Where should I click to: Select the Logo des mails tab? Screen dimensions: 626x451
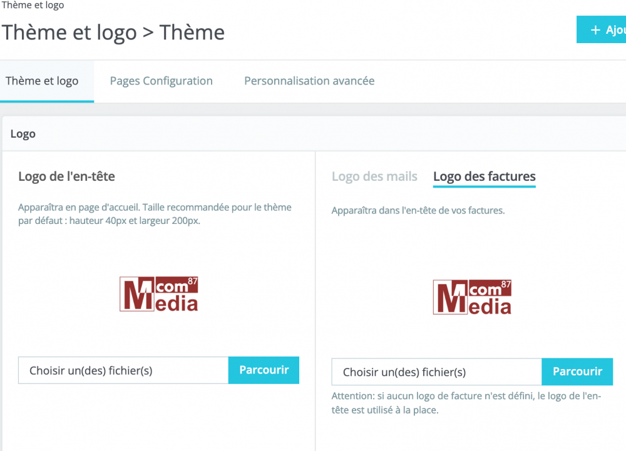click(374, 176)
